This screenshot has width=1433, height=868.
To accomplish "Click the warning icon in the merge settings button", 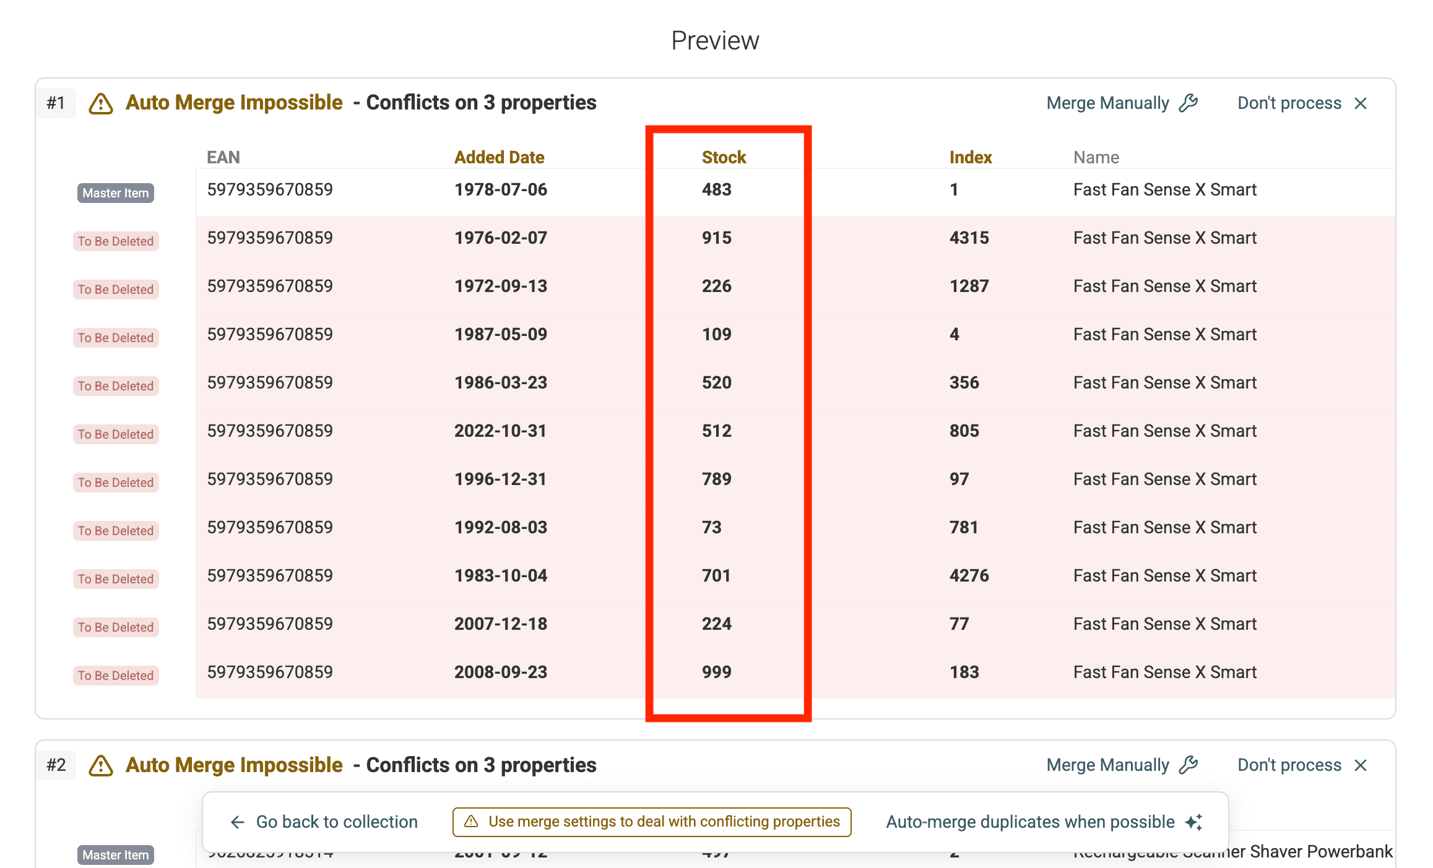I will pyautogui.click(x=471, y=822).
